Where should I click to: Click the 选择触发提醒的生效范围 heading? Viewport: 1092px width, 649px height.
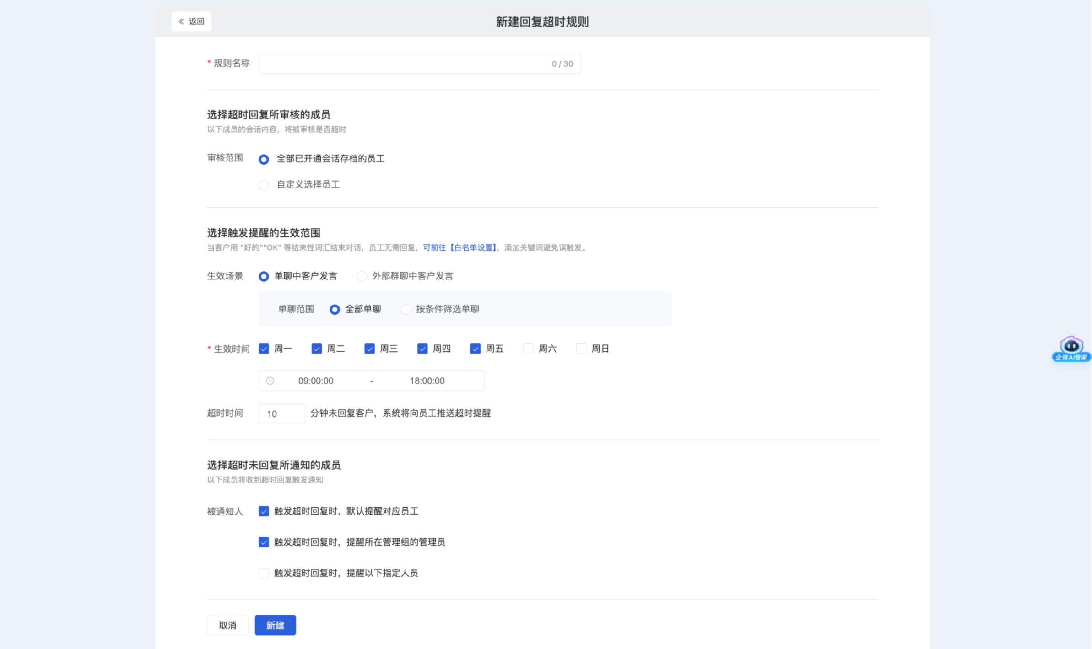[264, 233]
